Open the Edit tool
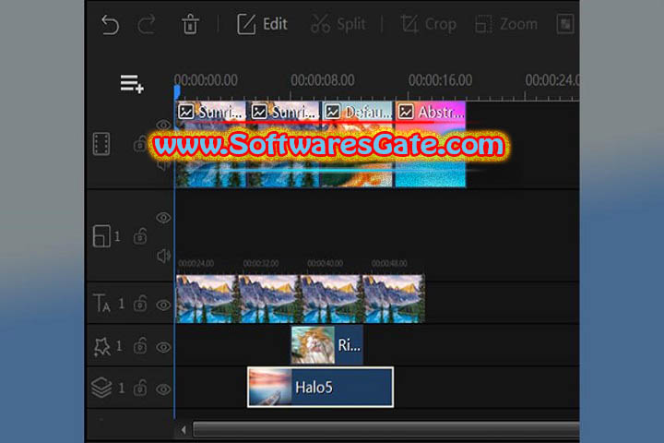The image size is (664, 443). pyautogui.click(x=262, y=24)
